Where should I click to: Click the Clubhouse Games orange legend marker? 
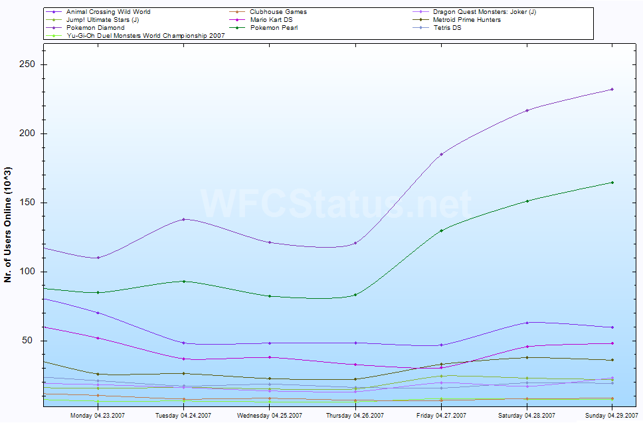(238, 12)
